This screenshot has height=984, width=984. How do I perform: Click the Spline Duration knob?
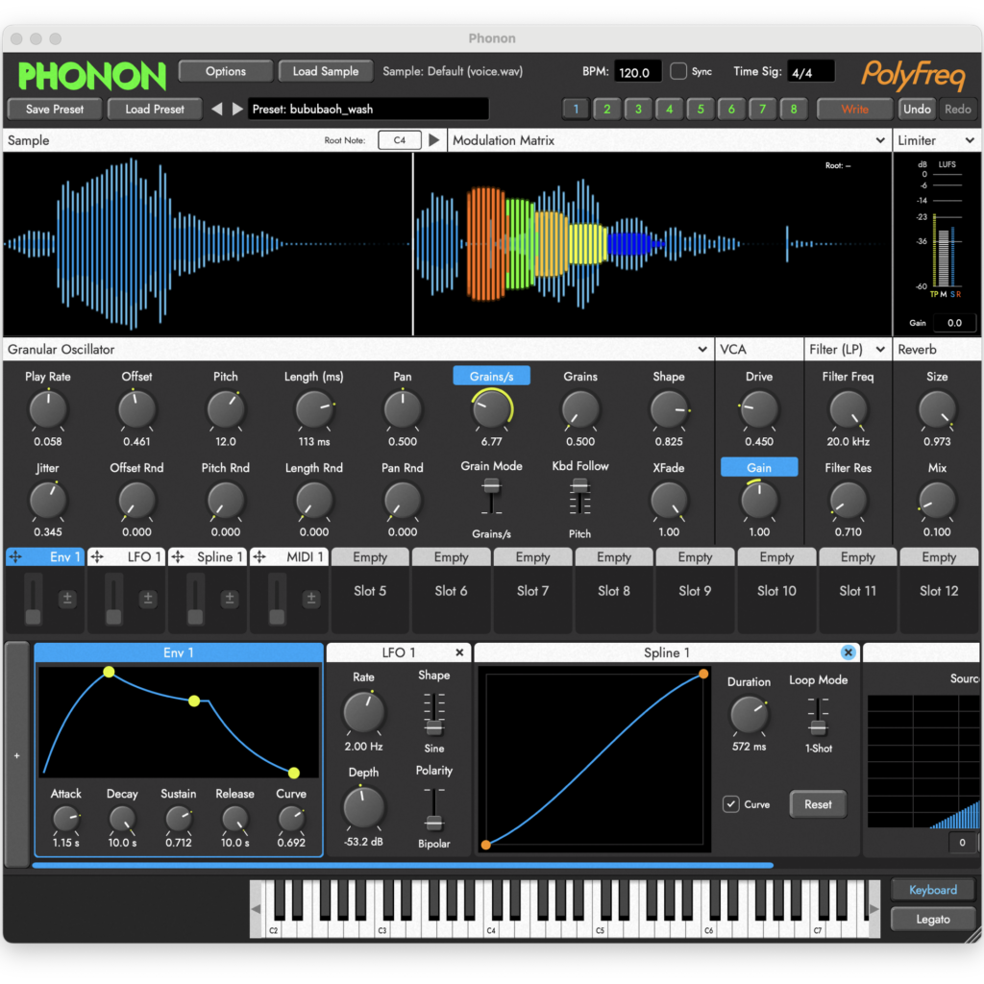pos(749,715)
